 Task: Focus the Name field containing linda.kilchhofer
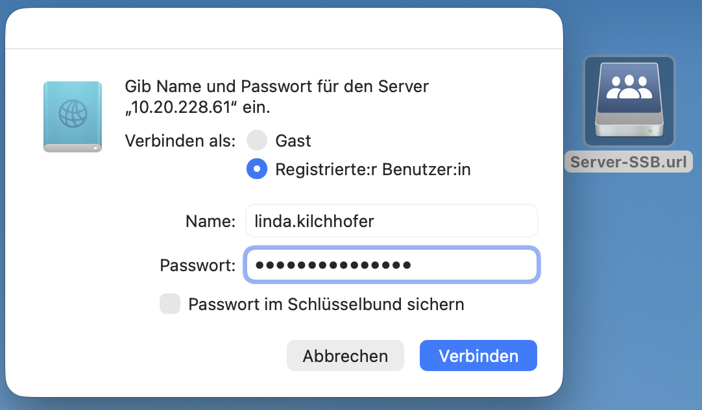391,221
